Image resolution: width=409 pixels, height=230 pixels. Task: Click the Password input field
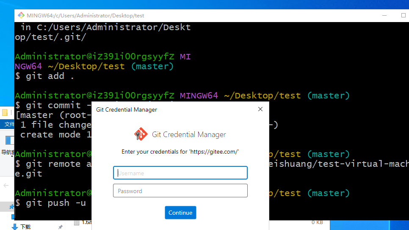[x=180, y=191]
